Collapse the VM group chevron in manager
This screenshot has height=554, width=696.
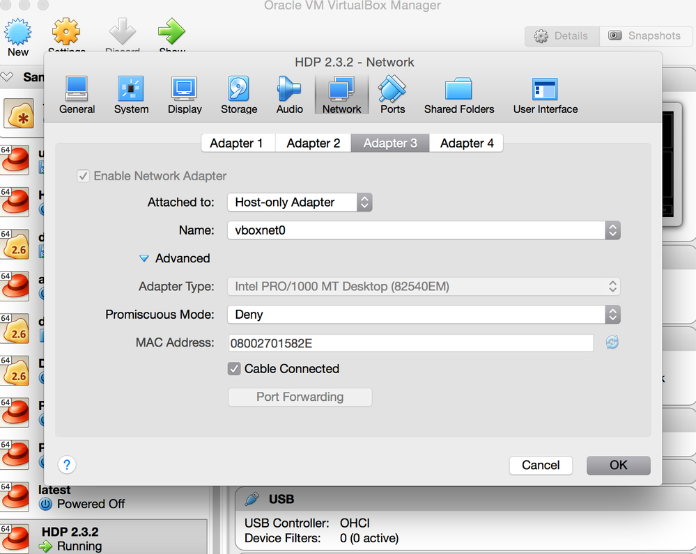[x=7, y=77]
